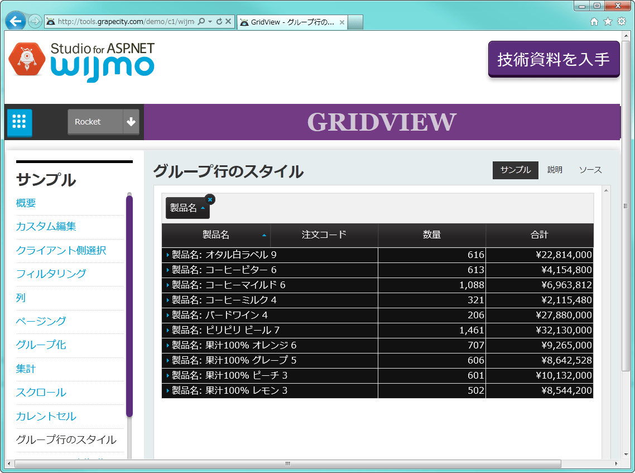Click the 技術資料を入手 button
This screenshot has height=473, width=635.
(x=553, y=59)
